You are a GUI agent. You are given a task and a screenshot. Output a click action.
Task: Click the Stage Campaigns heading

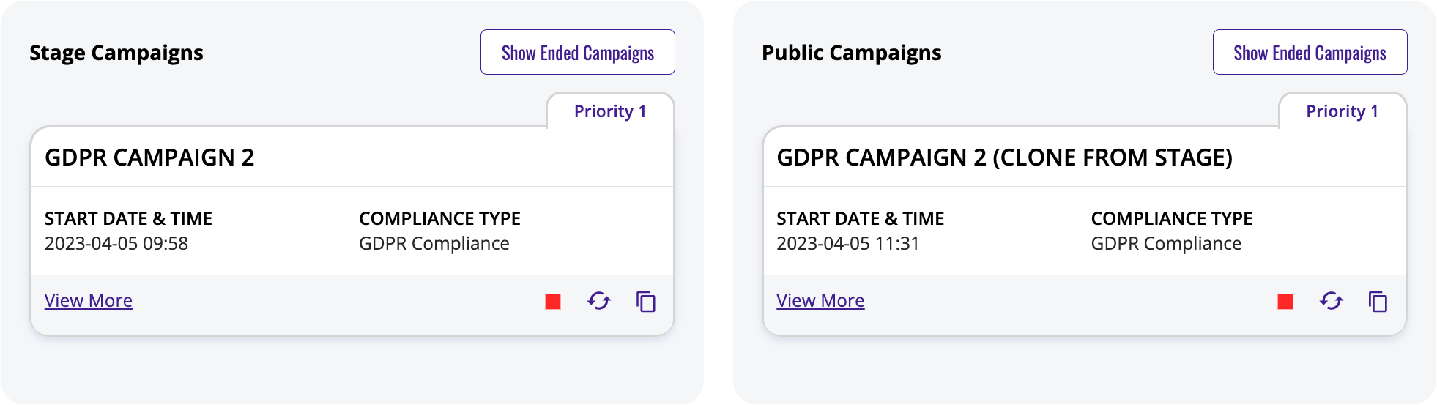[116, 53]
